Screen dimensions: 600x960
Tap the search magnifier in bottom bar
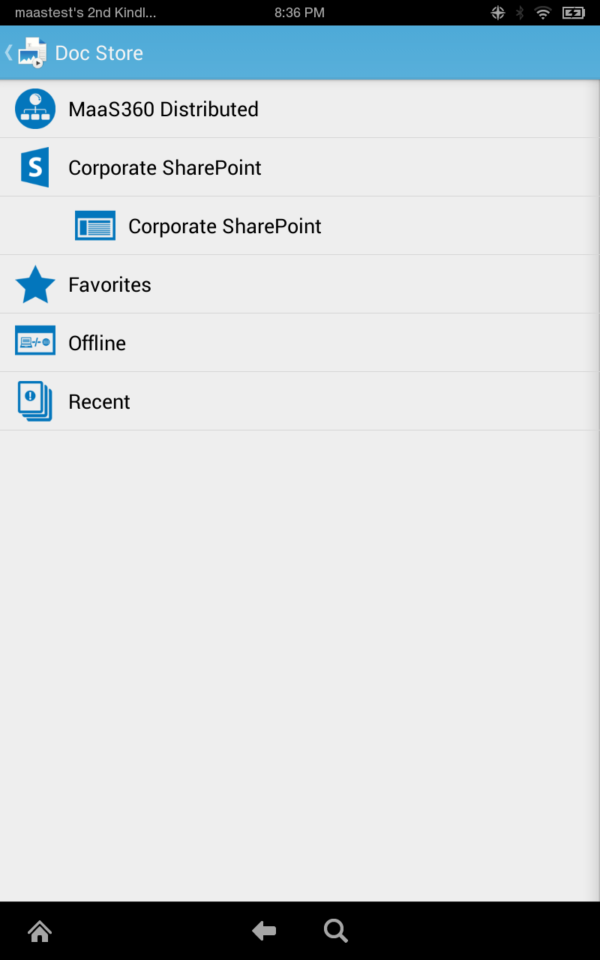(x=335, y=930)
